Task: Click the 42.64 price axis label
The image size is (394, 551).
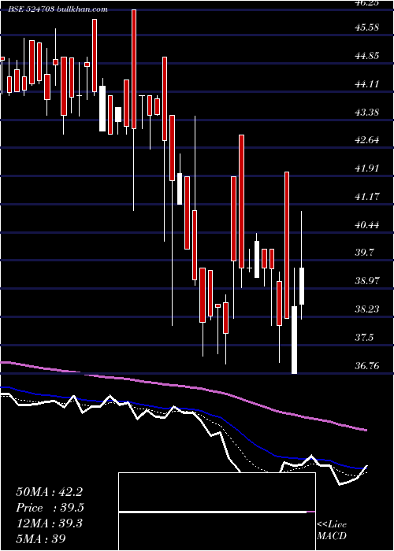Action: [x=367, y=140]
